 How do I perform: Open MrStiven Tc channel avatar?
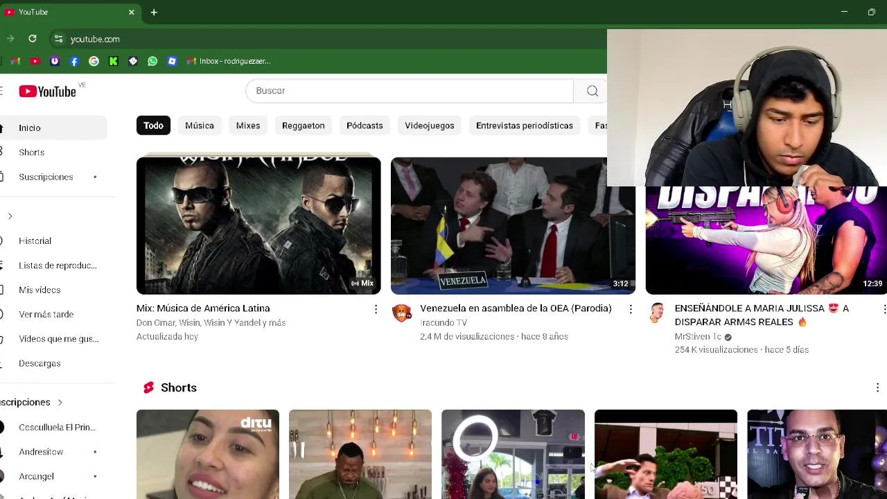tap(656, 313)
